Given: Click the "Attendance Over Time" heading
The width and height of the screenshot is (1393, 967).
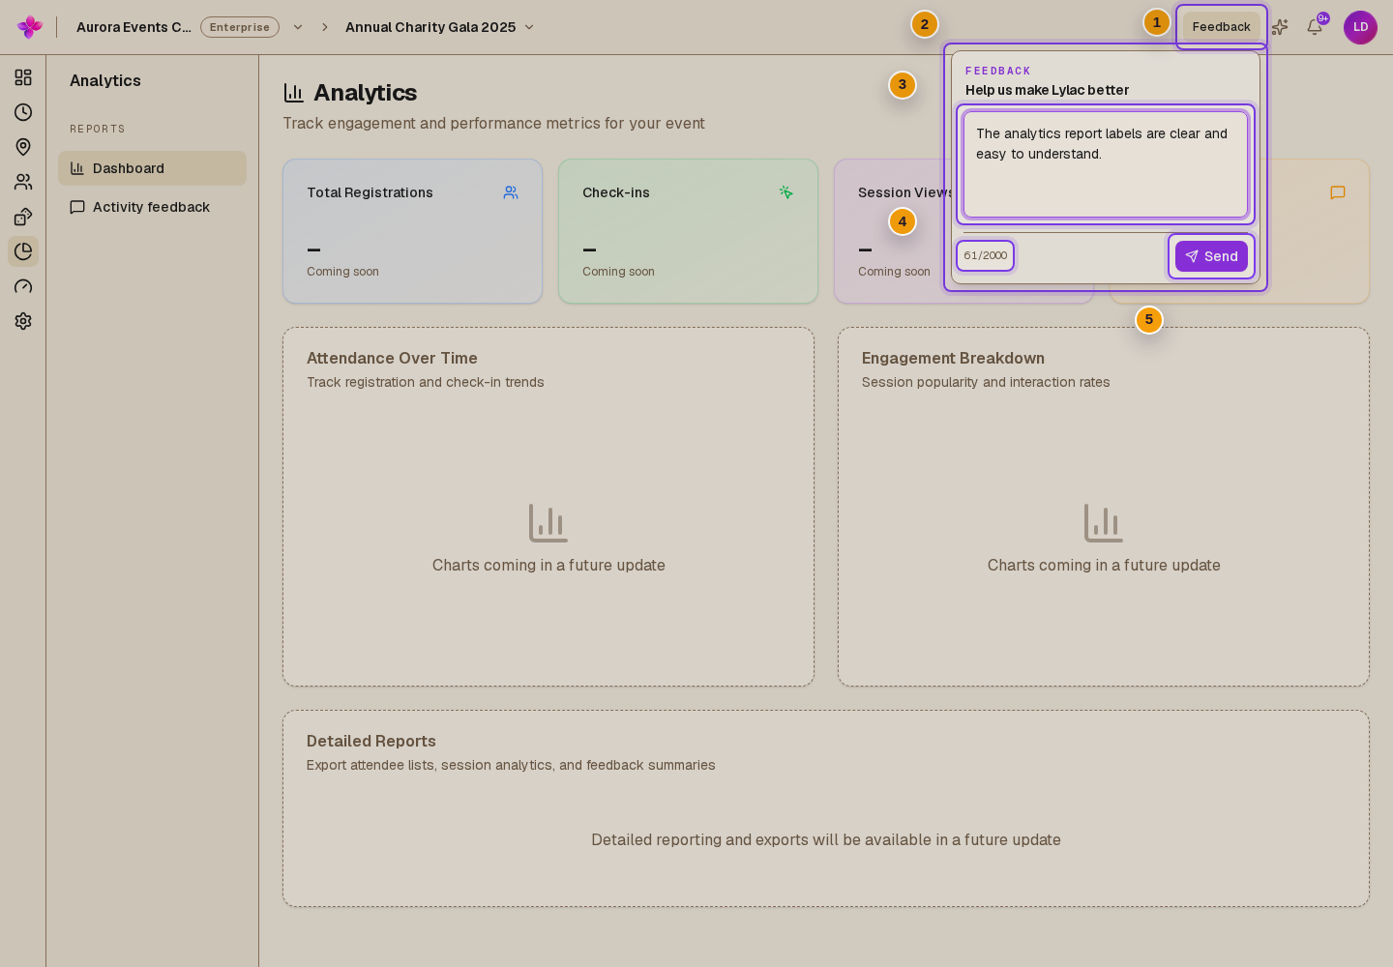Looking at the screenshot, I should click(392, 358).
